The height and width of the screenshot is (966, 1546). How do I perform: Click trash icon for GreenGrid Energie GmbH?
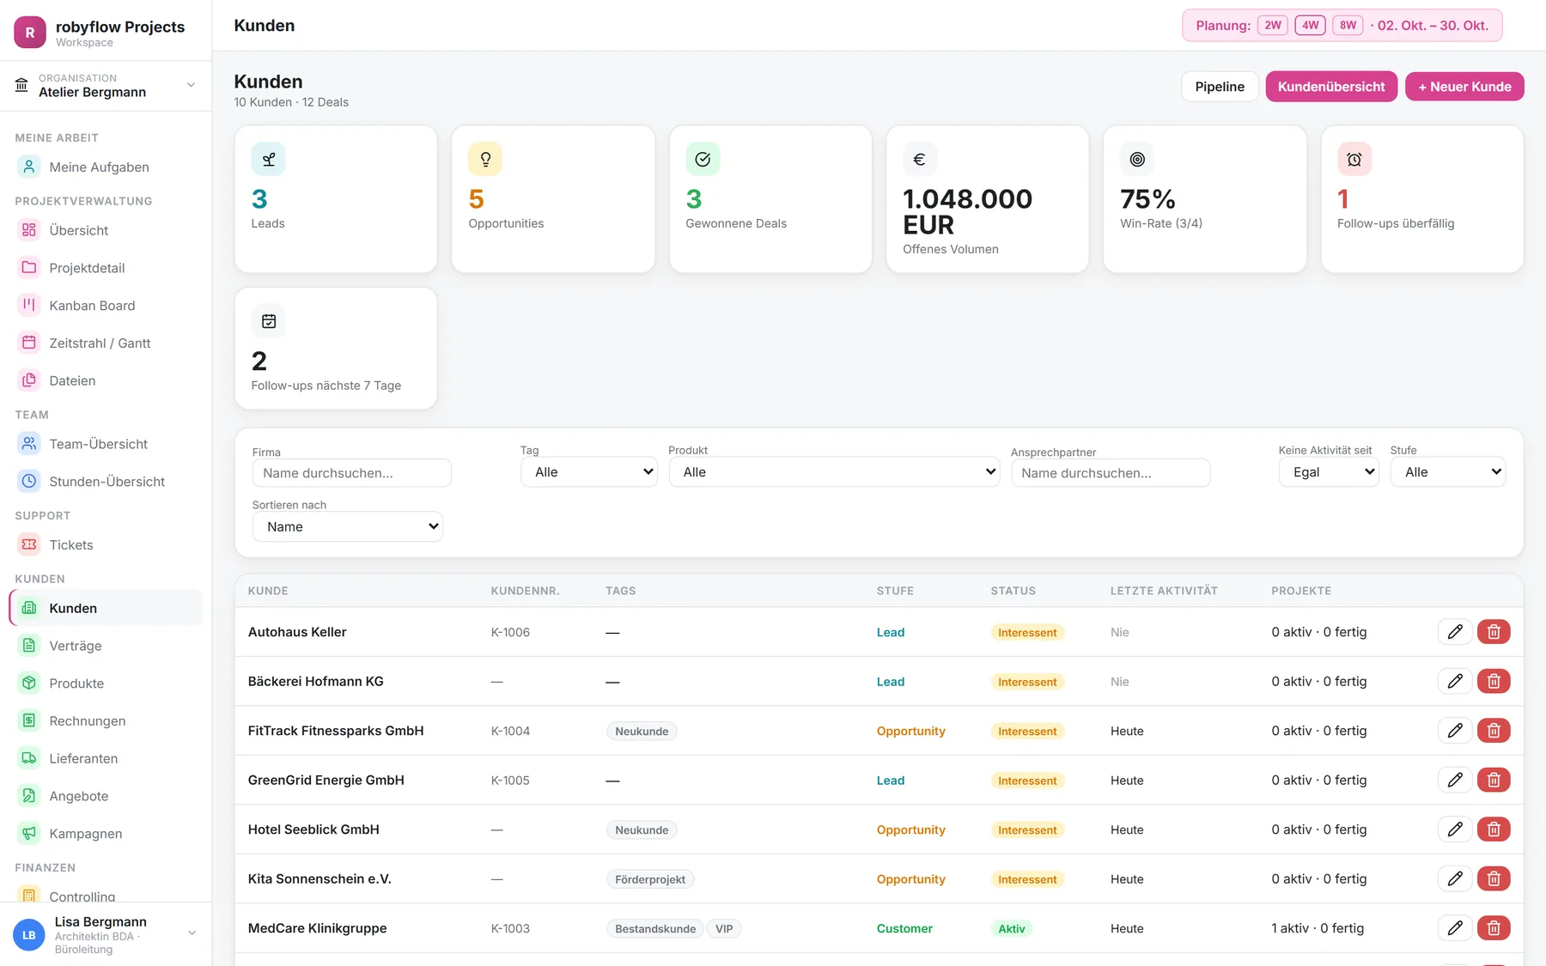tap(1494, 781)
